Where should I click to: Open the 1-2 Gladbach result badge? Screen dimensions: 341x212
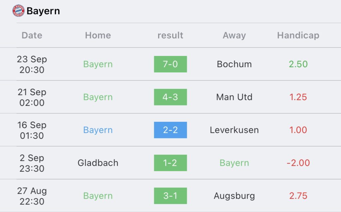pyautogui.click(x=170, y=163)
